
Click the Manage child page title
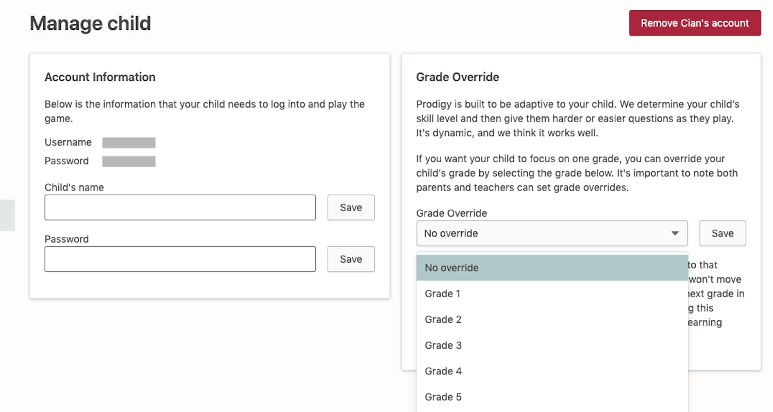[x=90, y=23]
